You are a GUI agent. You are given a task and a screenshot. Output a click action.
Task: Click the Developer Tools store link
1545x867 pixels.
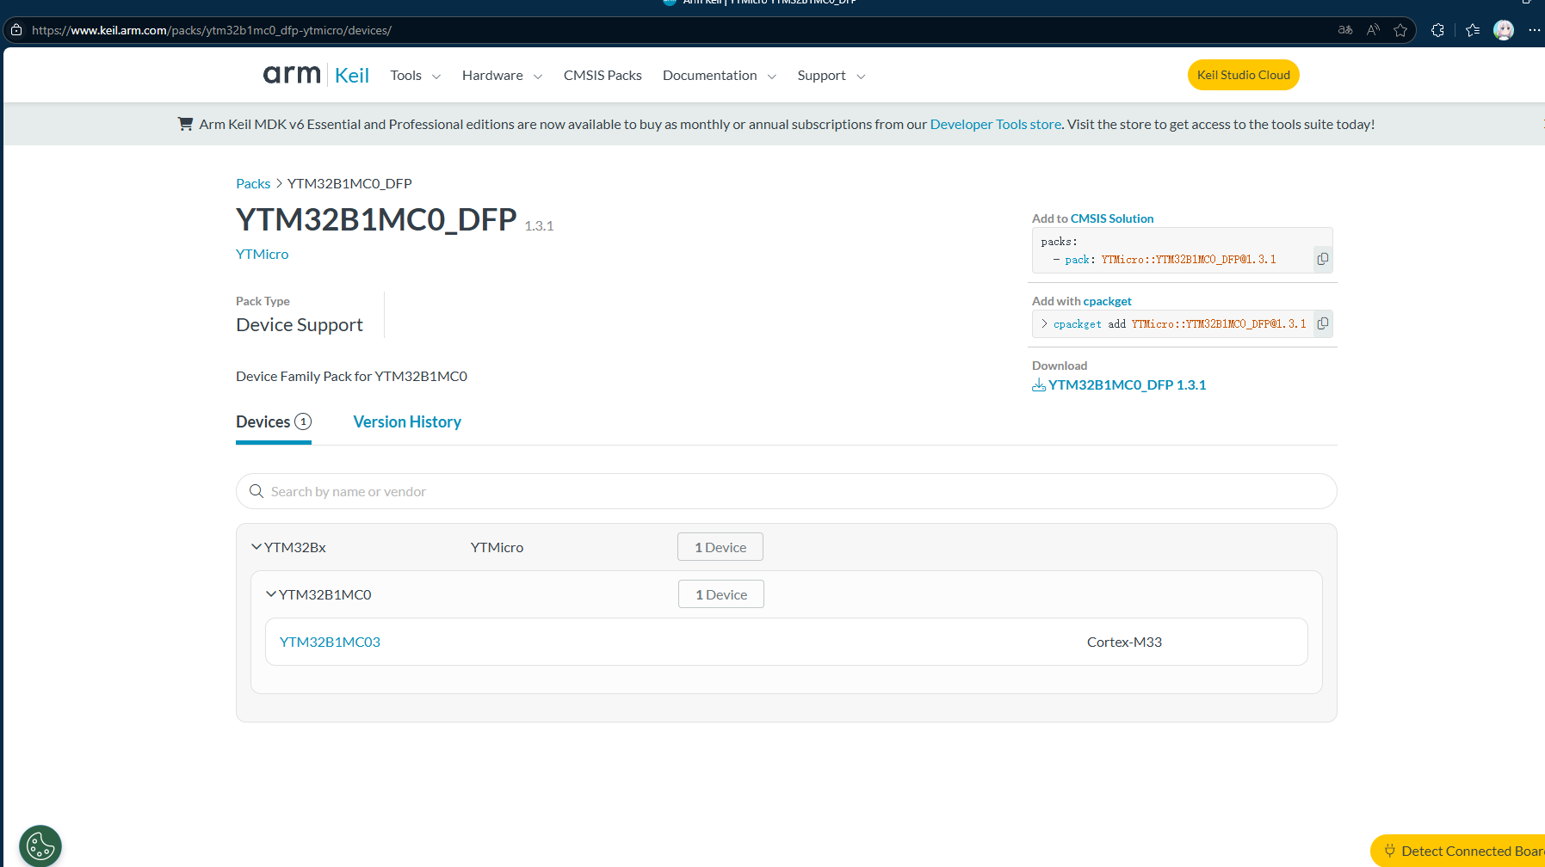pos(995,124)
